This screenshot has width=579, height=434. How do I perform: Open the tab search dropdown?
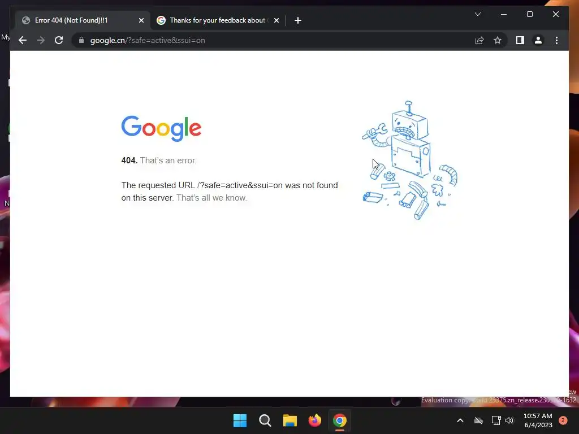pyautogui.click(x=477, y=14)
